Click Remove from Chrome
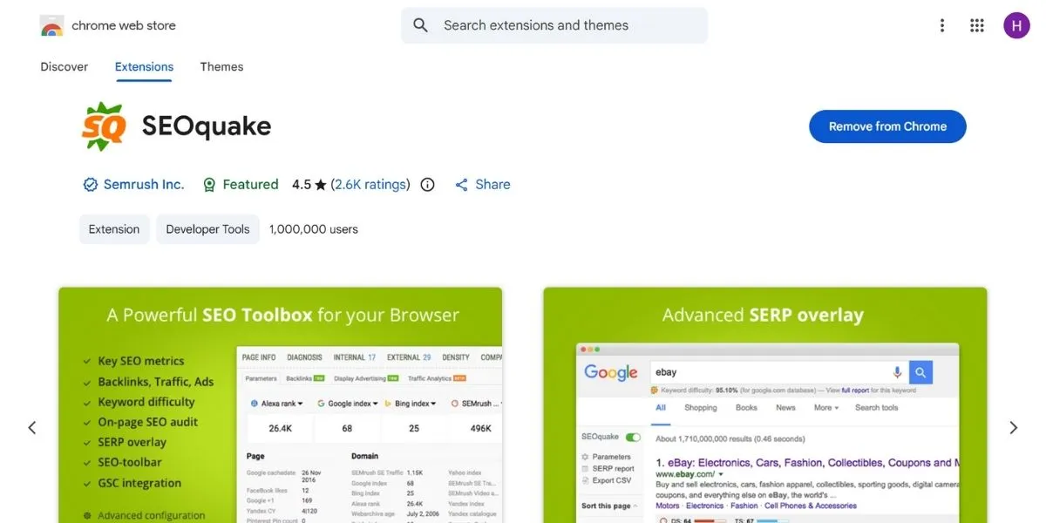The image size is (1046, 523). click(x=887, y=126)
